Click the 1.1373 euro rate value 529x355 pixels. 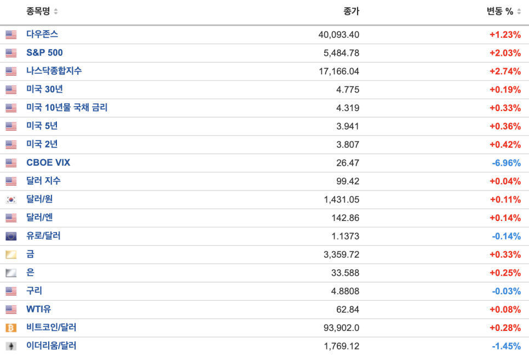pyautogui.click(x=346, y=236)
